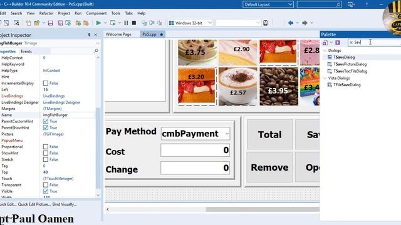Click the Cost field showing 0
401x225 pixels.
point(195,150)
